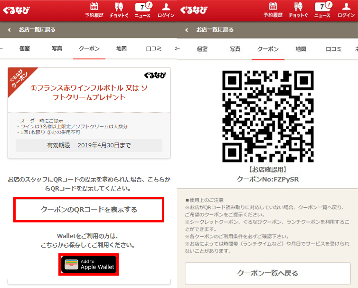Select 地図 tab in right screen
The height and width of the screenshot is (288, 358).
pyautogui.click(x=301, y=49)
